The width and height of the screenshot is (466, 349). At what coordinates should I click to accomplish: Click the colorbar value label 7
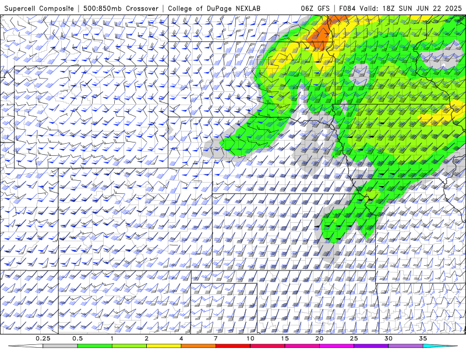(x=216, y=339)
